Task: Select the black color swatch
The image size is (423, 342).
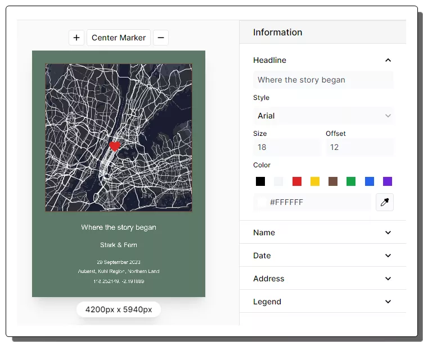Action: [x=260, y=181]
